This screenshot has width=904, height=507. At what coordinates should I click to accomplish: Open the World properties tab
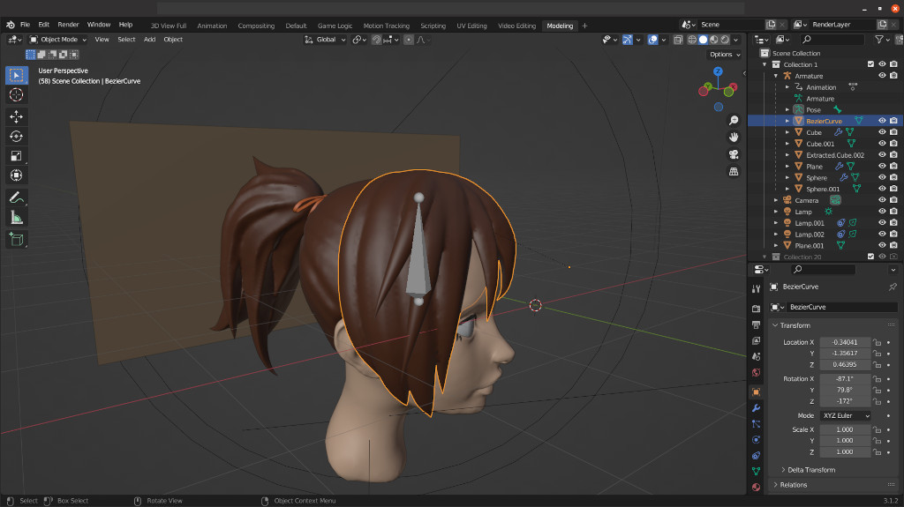[x=756, y=373]
